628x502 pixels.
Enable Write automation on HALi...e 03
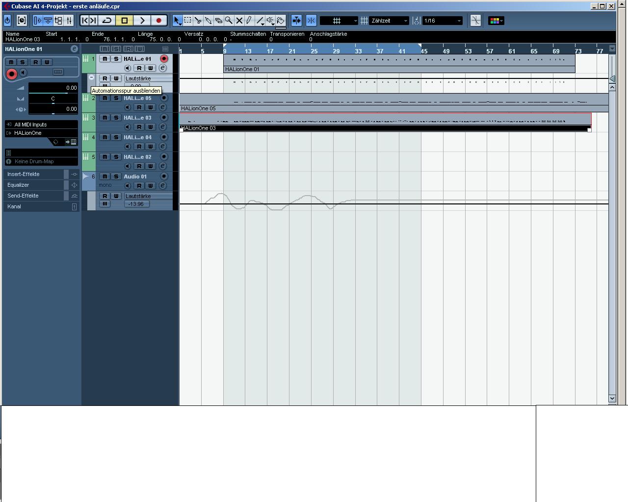point(151,127)
